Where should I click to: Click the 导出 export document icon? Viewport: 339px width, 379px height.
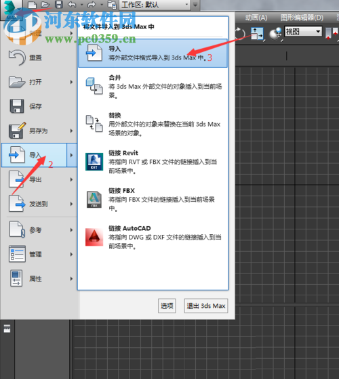click(x=16, y=179)
